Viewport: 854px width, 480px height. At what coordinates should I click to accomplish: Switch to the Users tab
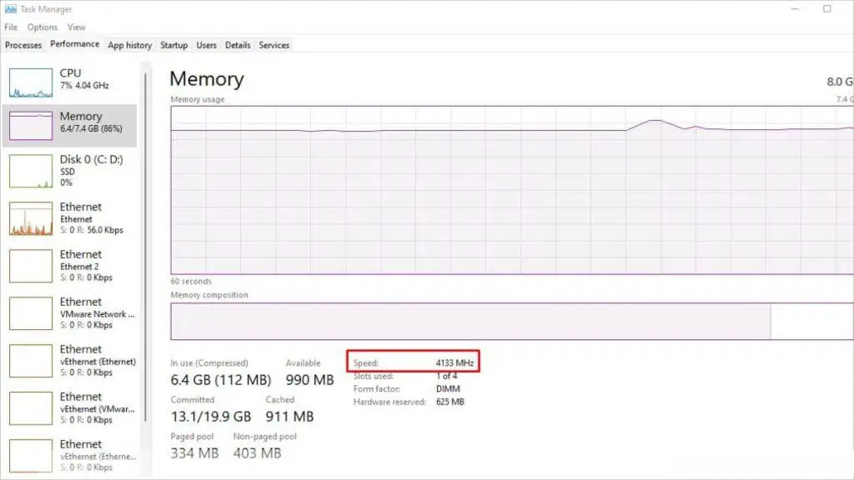coord(206,45)
